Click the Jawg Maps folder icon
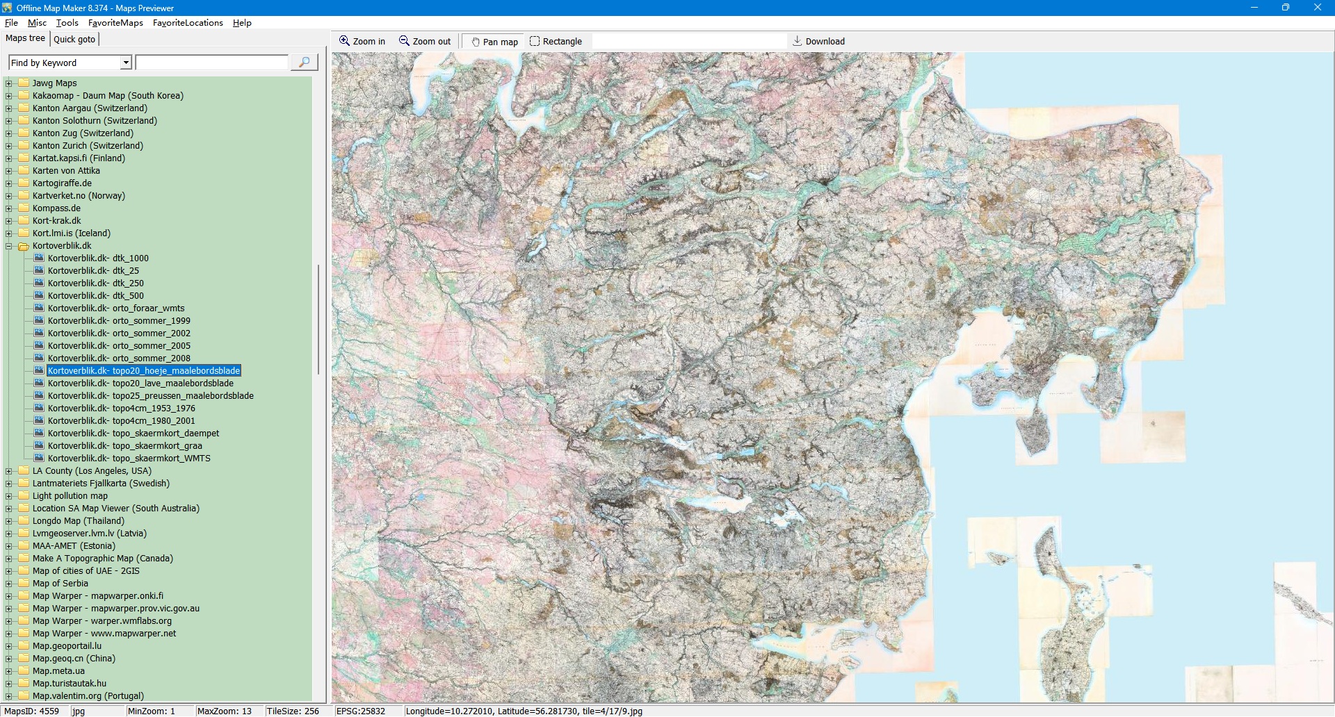The width and height of the screenshot is (1335, 717). click(24, 83)
